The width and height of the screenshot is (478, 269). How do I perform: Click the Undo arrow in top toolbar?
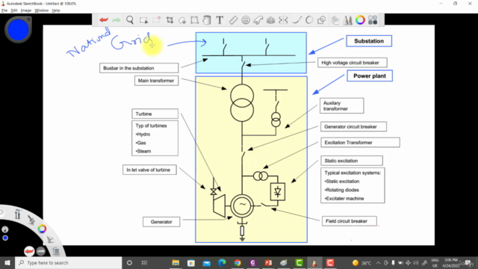tap(104, 20)
